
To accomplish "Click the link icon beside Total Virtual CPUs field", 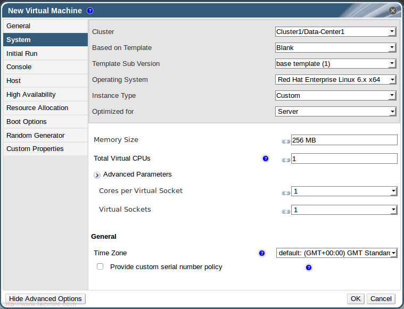I will (x=286, y=160).
